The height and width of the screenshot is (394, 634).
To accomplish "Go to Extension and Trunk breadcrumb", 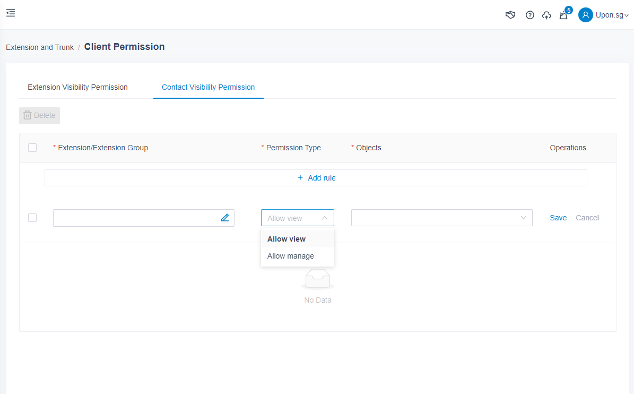I will click(40, 47).
